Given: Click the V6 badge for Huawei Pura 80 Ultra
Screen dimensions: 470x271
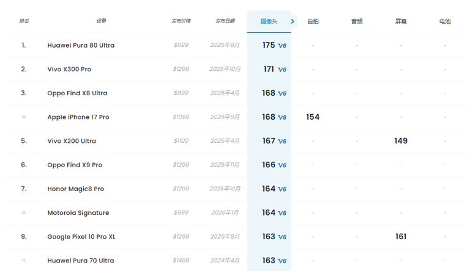Looking at the screenshot, I should click(282, 46).
